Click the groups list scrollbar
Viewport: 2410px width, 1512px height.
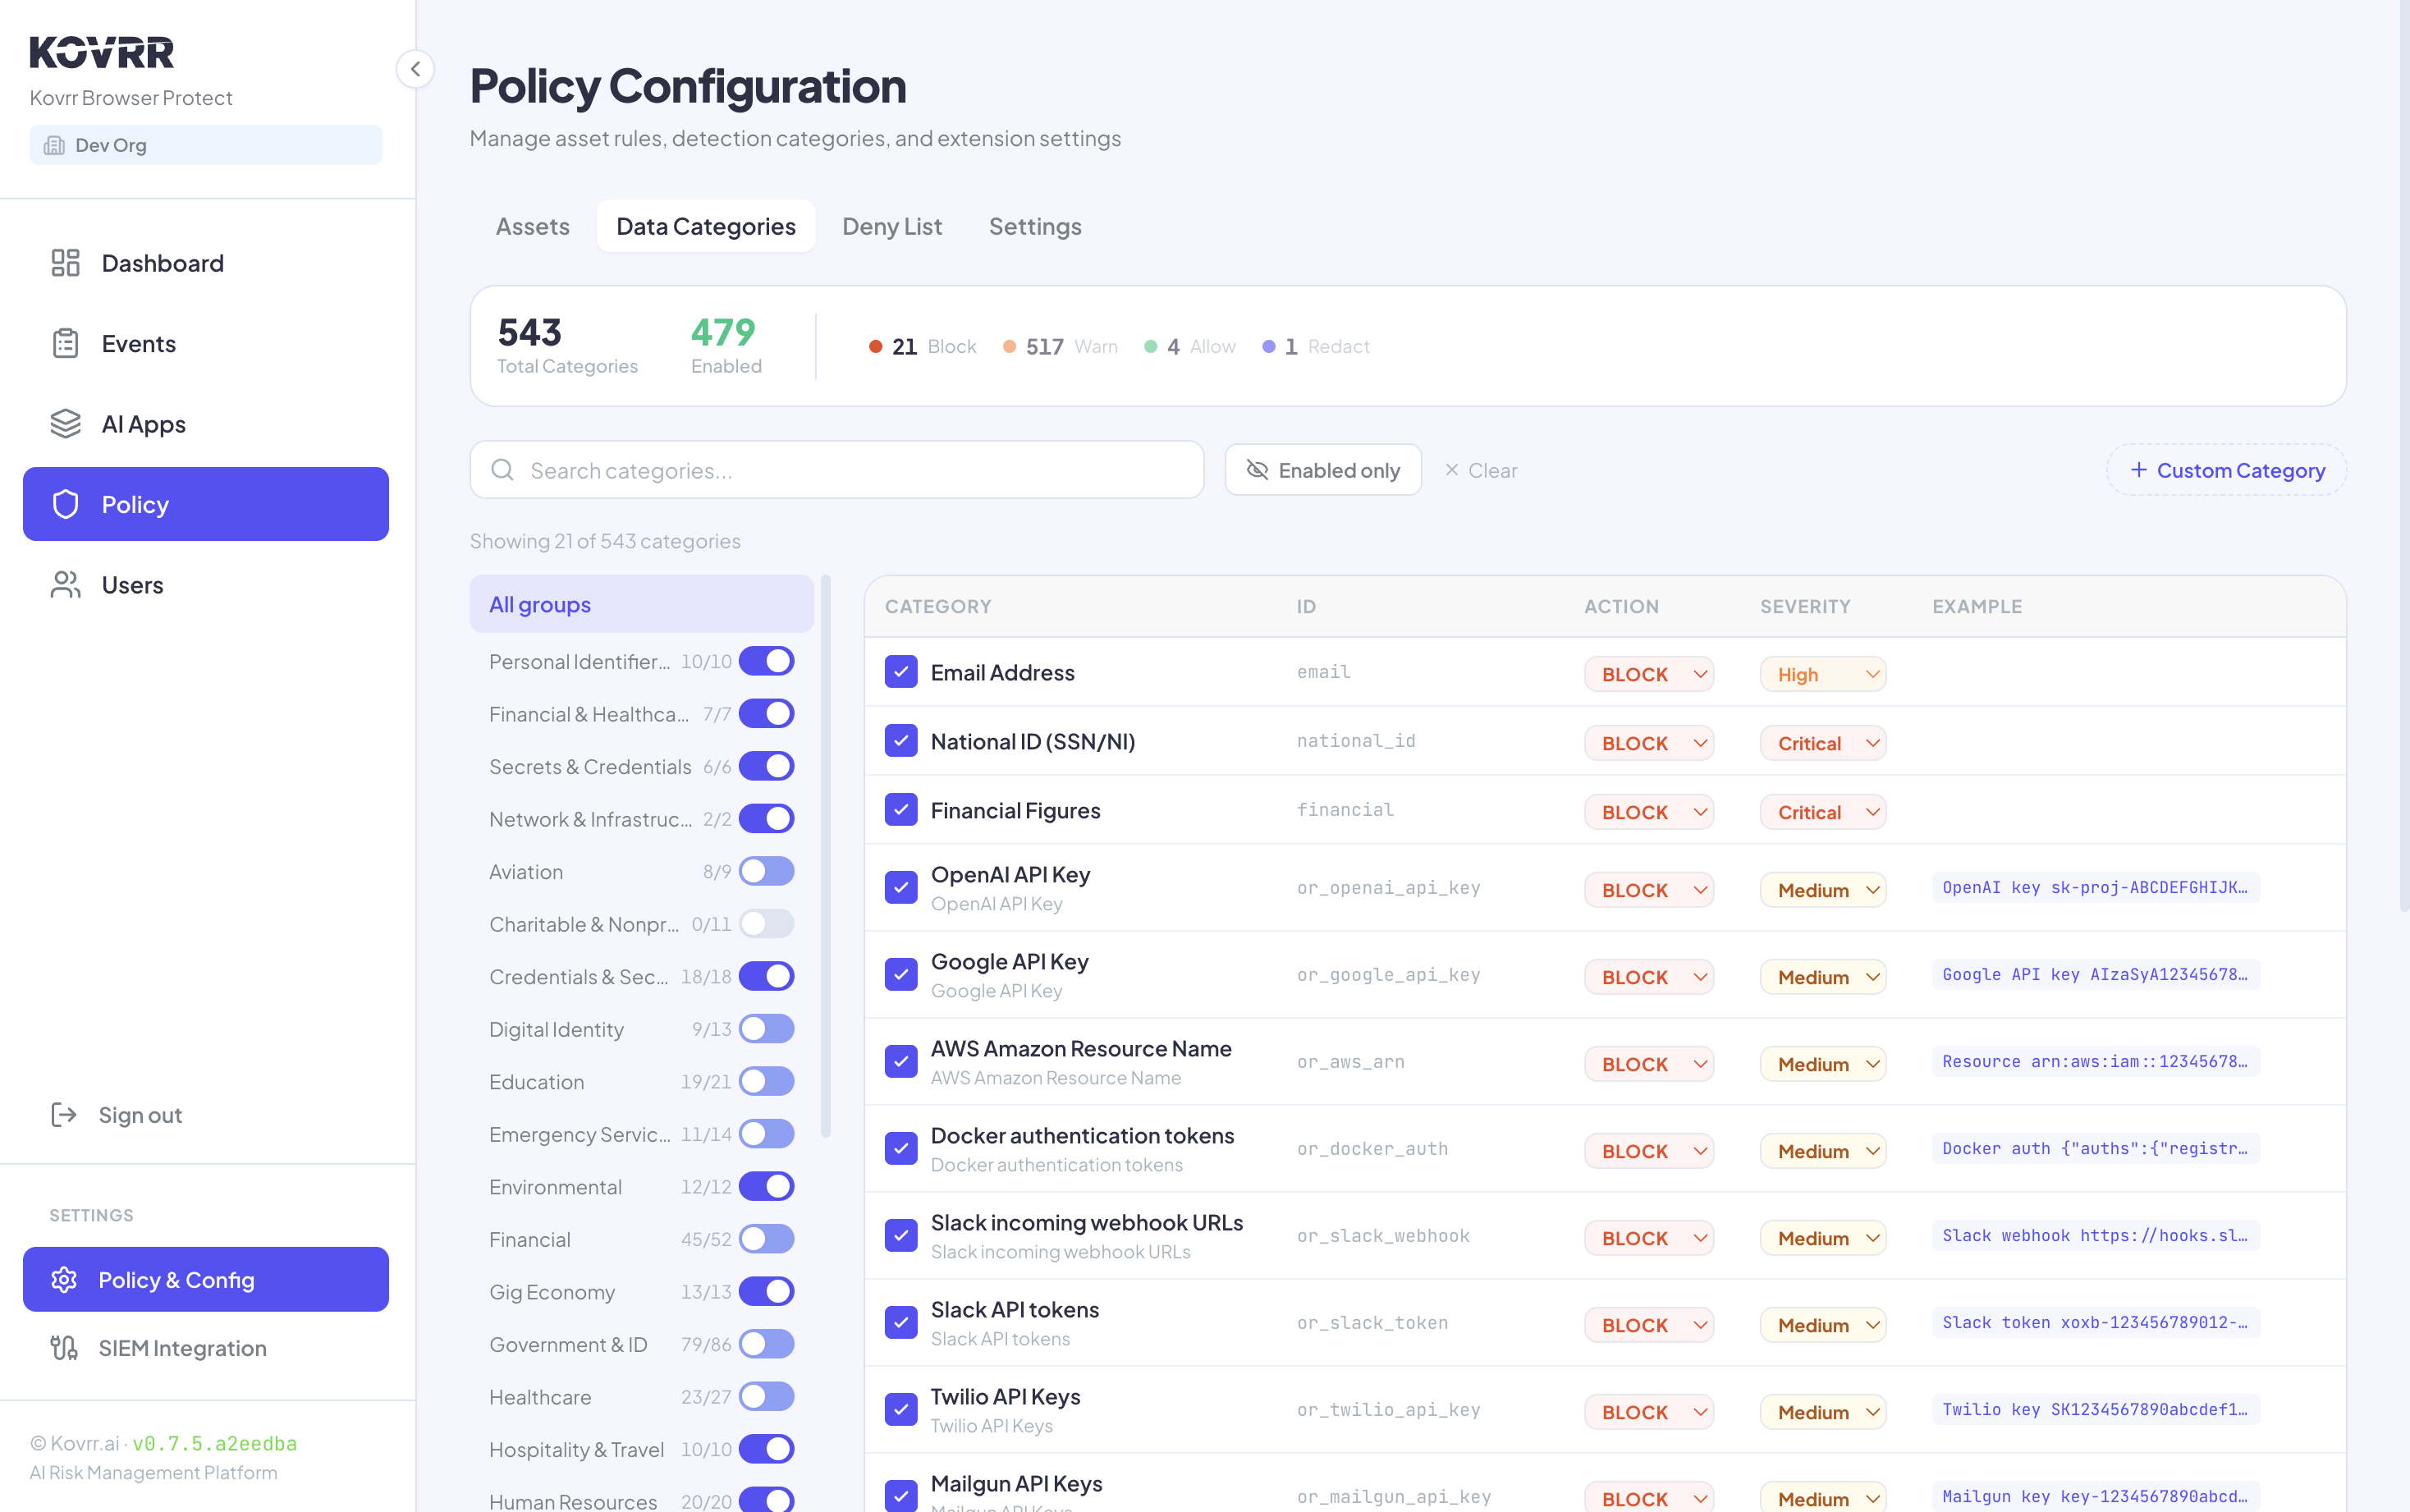click(x=825, y=856)
